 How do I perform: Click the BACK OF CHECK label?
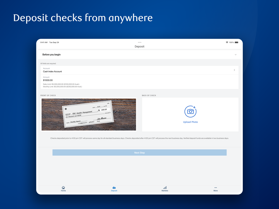click(149, 95)
